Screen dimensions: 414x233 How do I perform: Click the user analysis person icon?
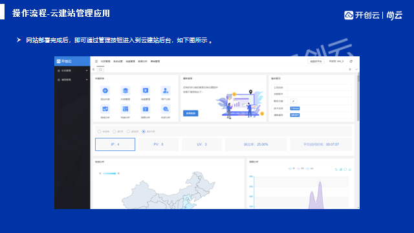tap(166, 91)
